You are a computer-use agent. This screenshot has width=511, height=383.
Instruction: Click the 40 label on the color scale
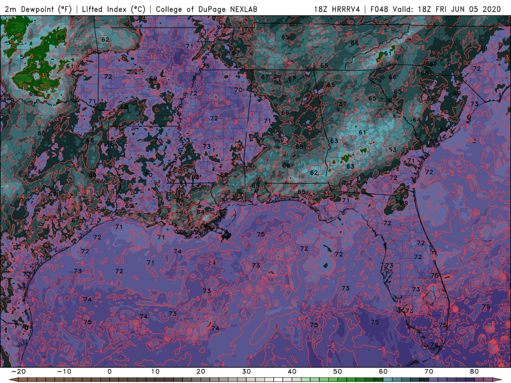292,372
